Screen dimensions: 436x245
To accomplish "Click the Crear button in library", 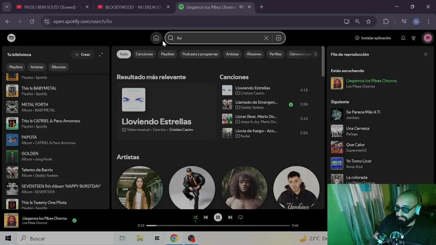I will (83, 54).
